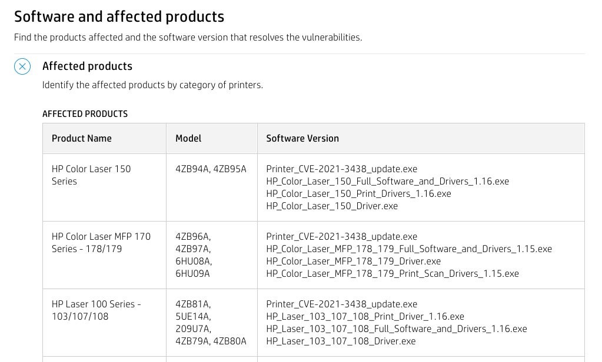Click the Software Version column header
The height and width of the screenshot is (362, 602).
[302, 139]
